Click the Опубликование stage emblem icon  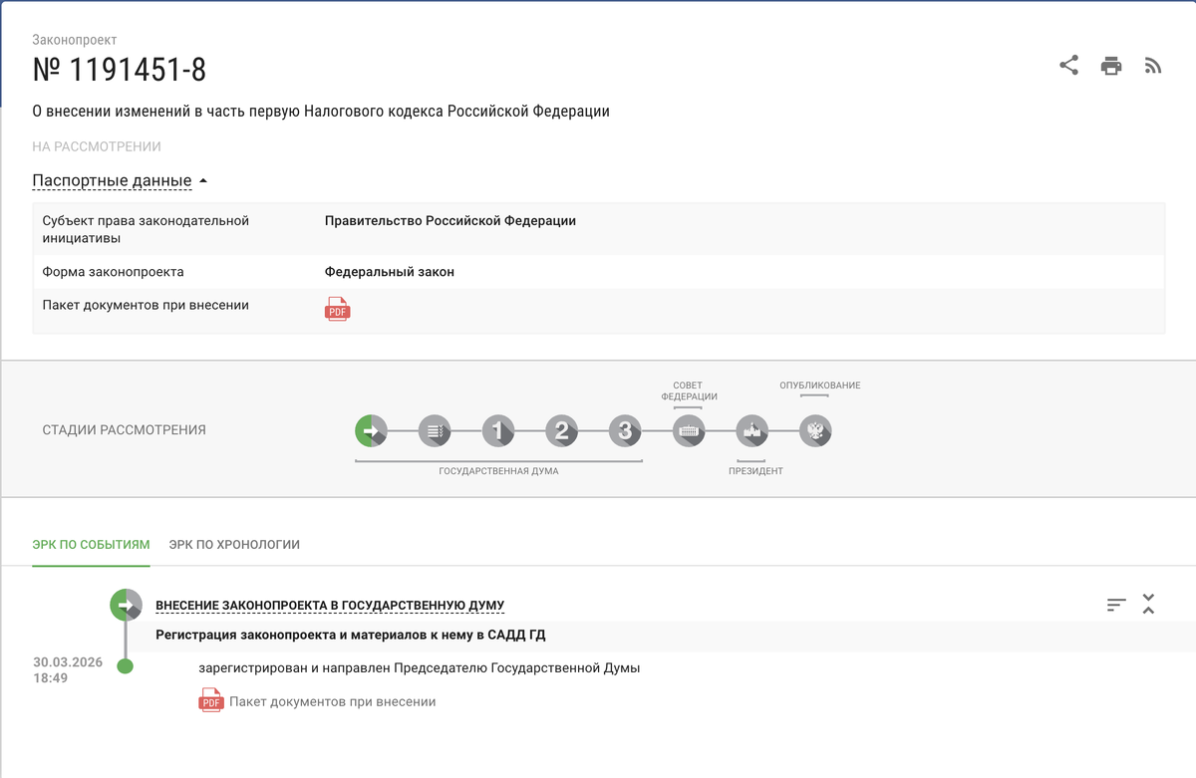(x=815, y=431)
